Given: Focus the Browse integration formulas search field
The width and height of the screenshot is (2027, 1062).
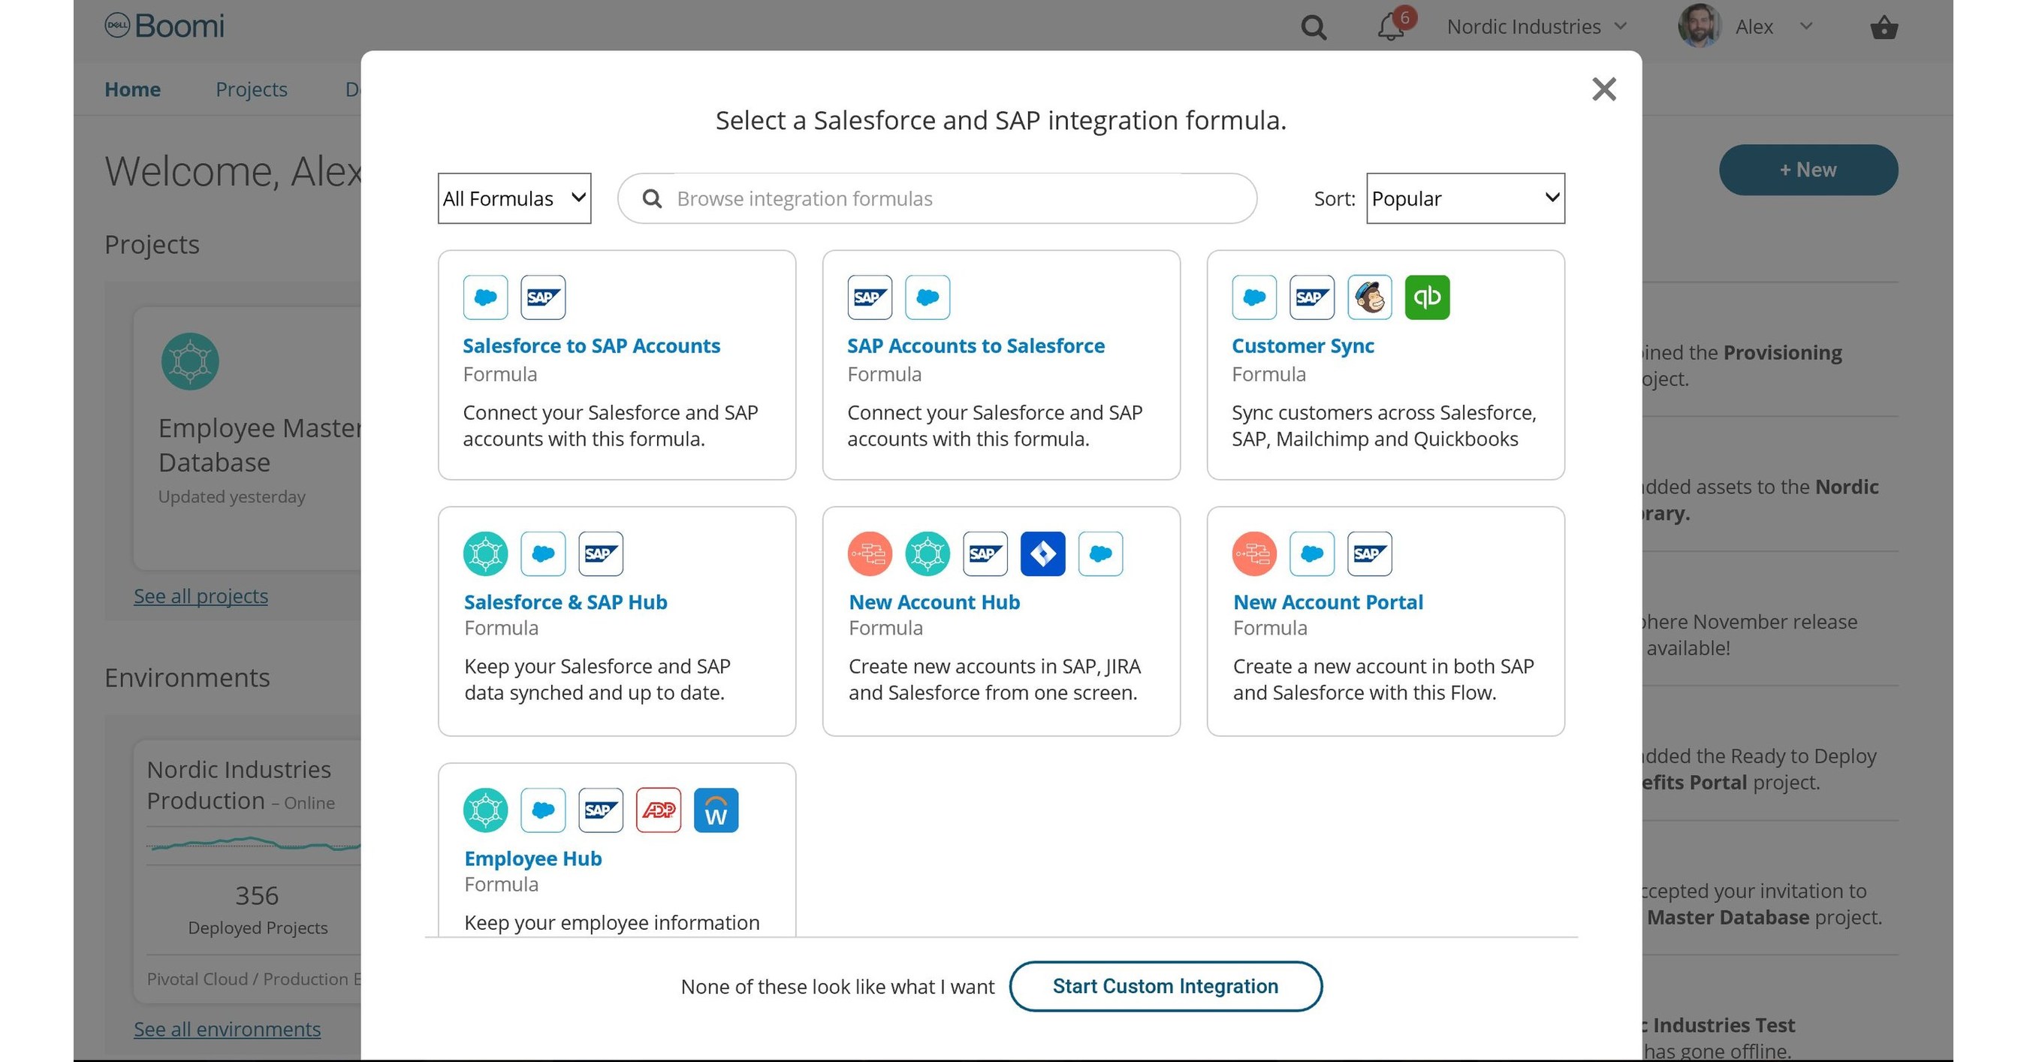Looking at the screenshot, I should click(937, 198).
